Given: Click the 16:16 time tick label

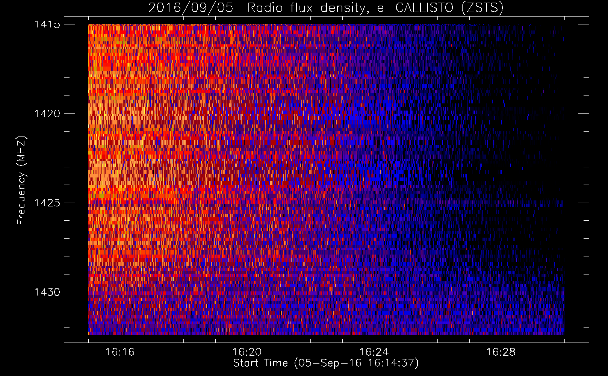Looking at the screenshot, I should tap(120, 352).
